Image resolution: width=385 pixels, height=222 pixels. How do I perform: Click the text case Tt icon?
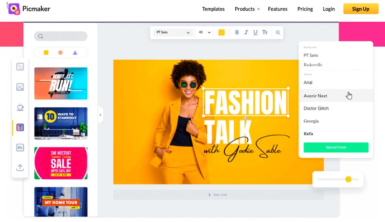(x=265, y=32)
